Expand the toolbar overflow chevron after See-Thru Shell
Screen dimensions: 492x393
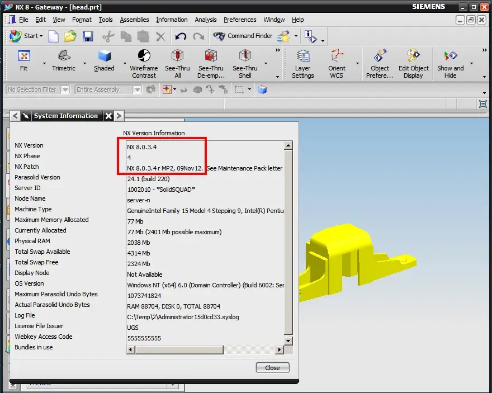point(278,50)
